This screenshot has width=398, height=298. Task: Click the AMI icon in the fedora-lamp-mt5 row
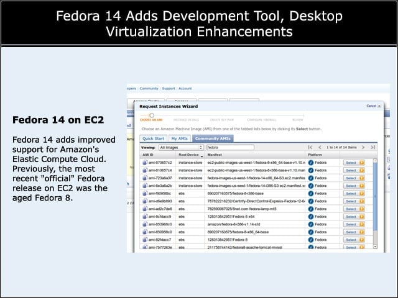click(x=145, y=209)
